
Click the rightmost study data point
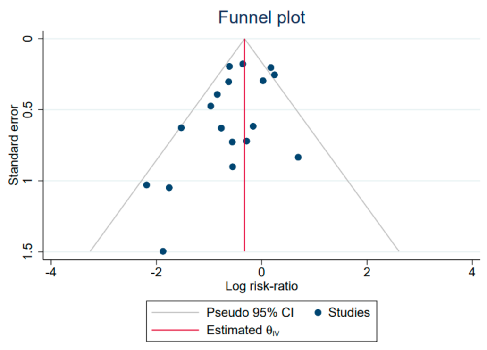coord(298,157)
